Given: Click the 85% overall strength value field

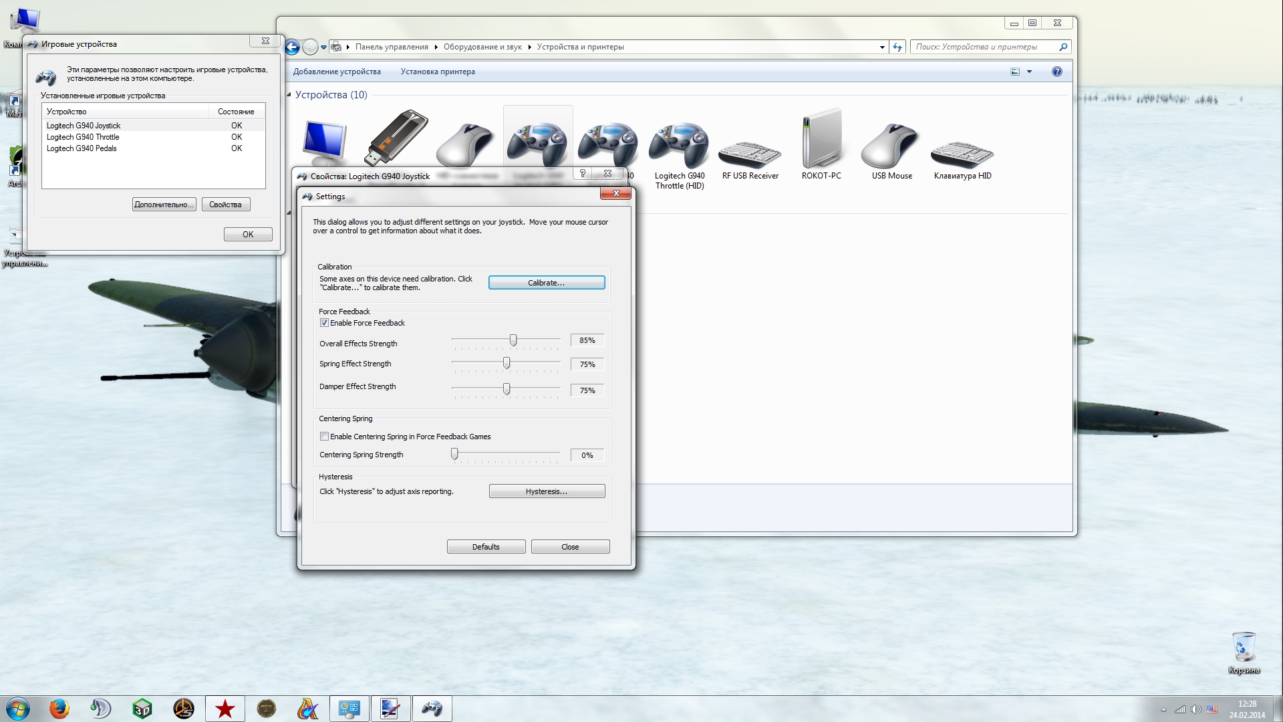Looking at the screenshot, I should (x=587, y=340).
